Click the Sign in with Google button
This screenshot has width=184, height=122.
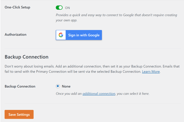point(79,35)
